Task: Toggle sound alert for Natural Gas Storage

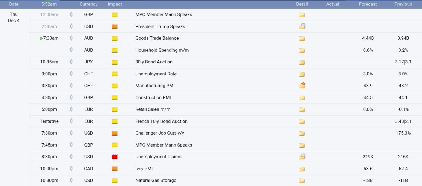Action: point(71,180)
